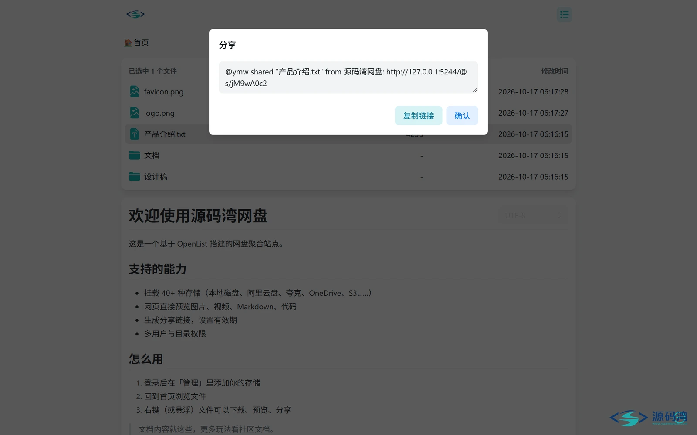Click the 支持的能力 heading

click(158, 269)
